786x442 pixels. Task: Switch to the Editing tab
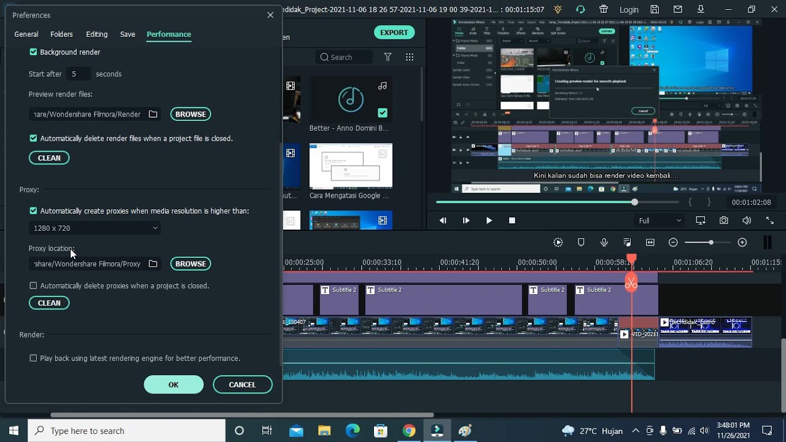click(96, 34)
